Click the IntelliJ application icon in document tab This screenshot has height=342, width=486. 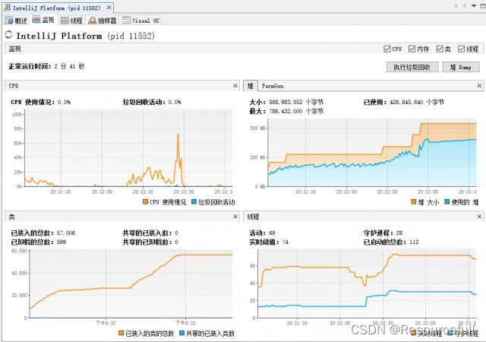7,8
